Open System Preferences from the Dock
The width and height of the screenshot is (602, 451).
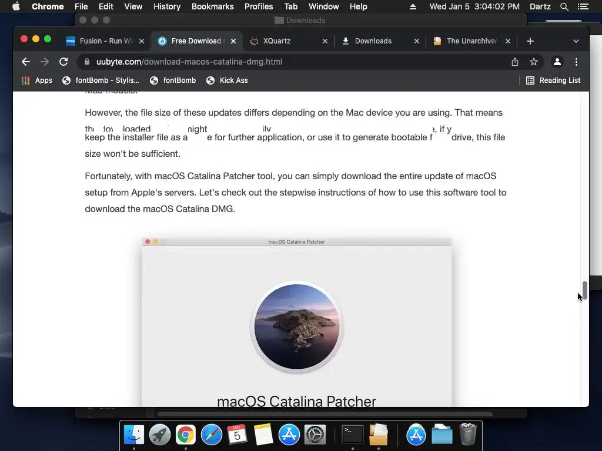[x=315, y=435]
